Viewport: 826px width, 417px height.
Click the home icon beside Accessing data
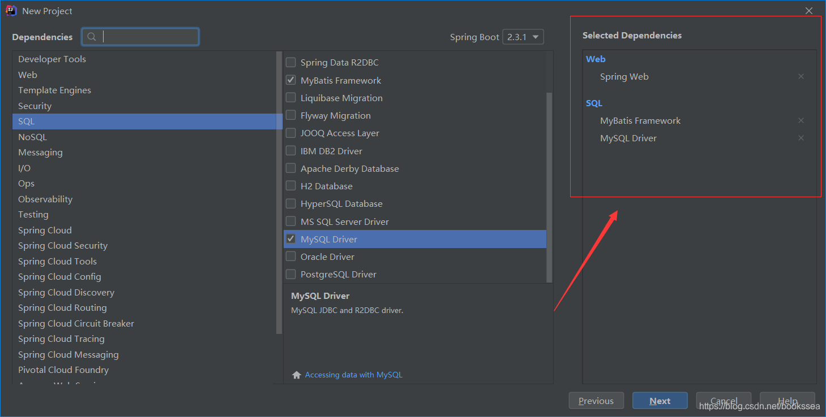[297, 375]
